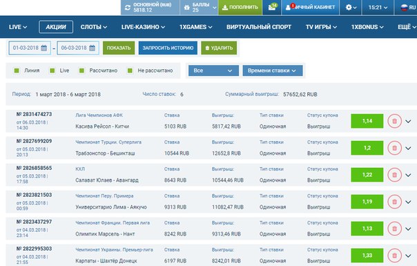Delete bet № 2827699209 with trash icon

(394, 148)
